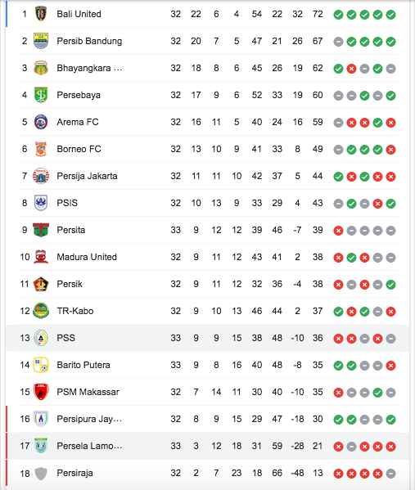Open the Madura United team link

click(x=87, y=257)
